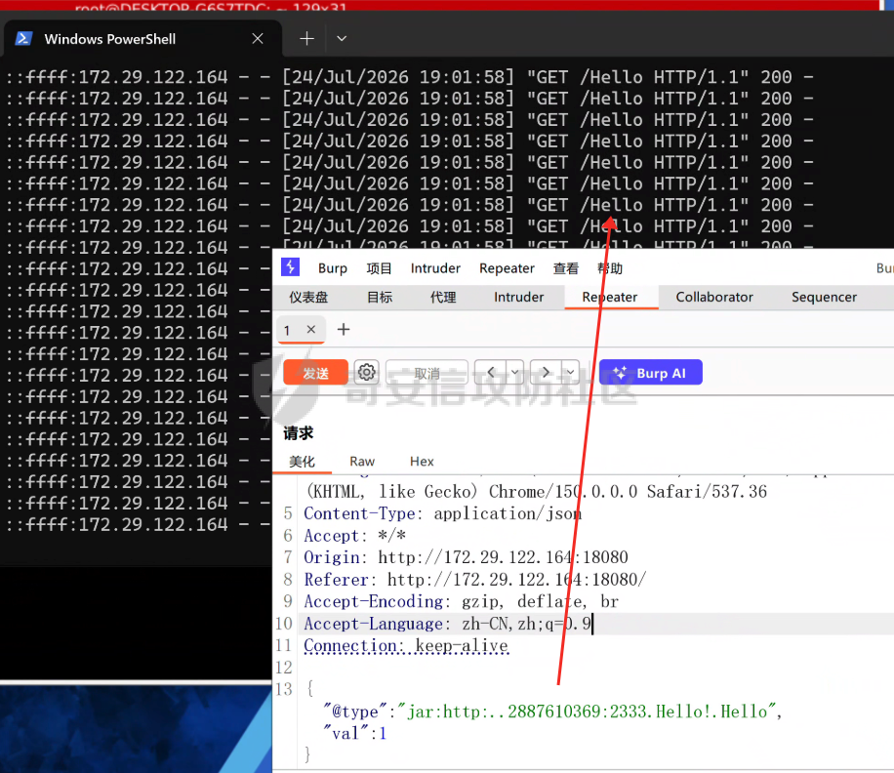Screen dimensions: 894x773
Task: Open the Intruder menu in menu bar
Action: [x=435, y=268]
